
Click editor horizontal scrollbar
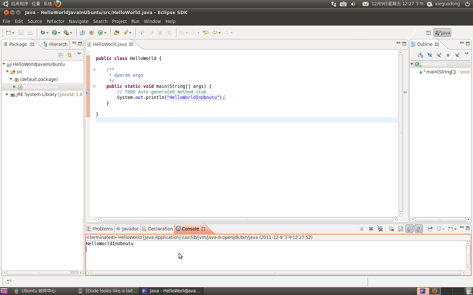click(x=247, y=219)
